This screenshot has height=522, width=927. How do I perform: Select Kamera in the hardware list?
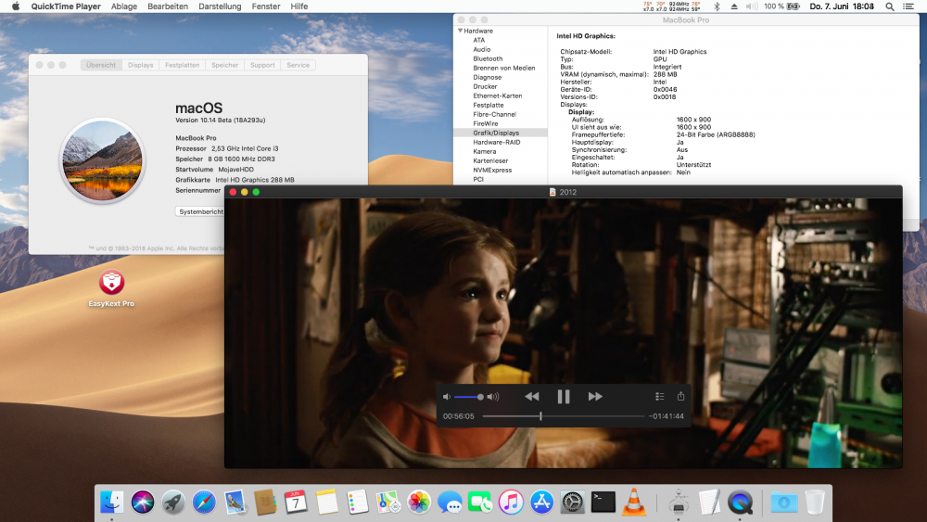[484, 152]
